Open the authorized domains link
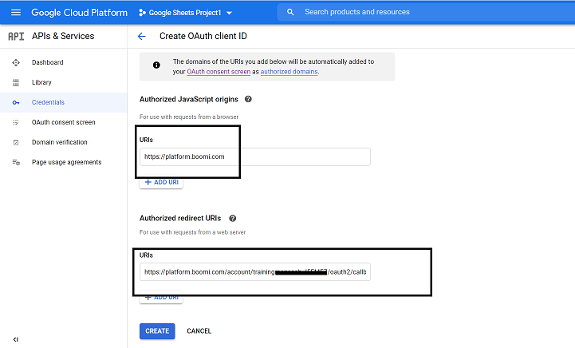The image size is (575, 348). pyautogui.click(x=289, y=72)
